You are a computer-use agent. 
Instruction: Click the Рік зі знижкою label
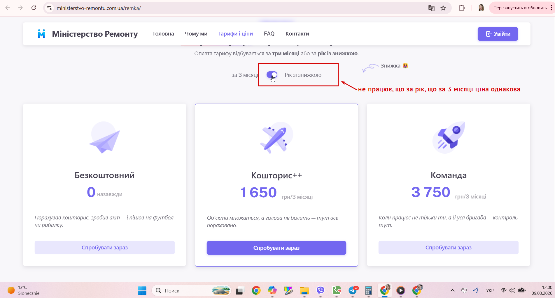pyautogui.click(x=303, y=75)
